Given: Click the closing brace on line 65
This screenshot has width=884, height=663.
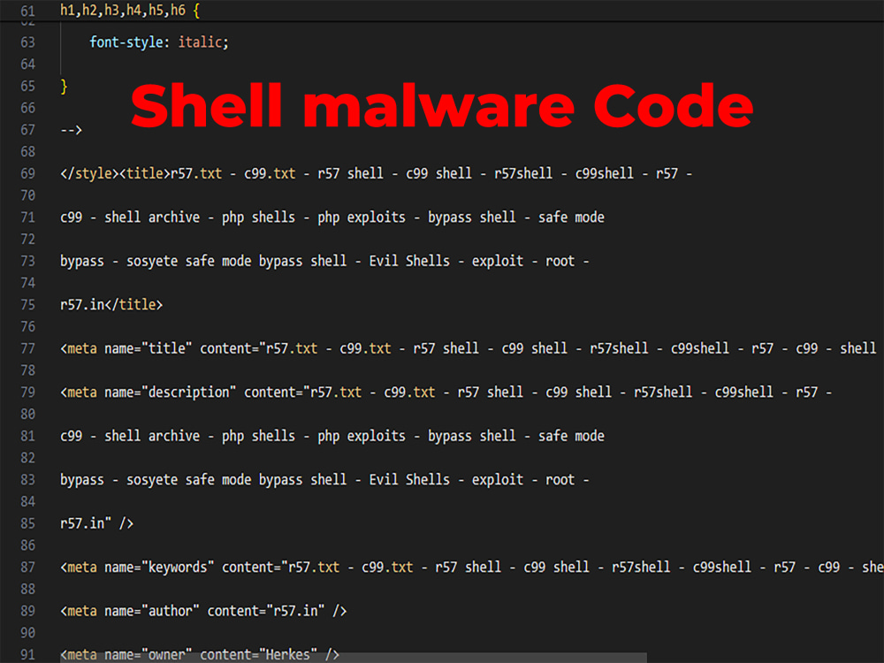Looking at the screenshot, I should point(64,87).
